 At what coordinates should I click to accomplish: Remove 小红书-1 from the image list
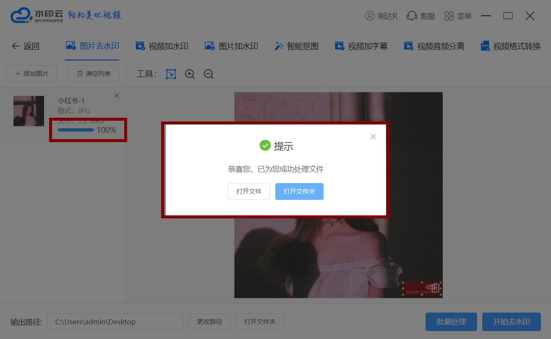tap(117, 96)
